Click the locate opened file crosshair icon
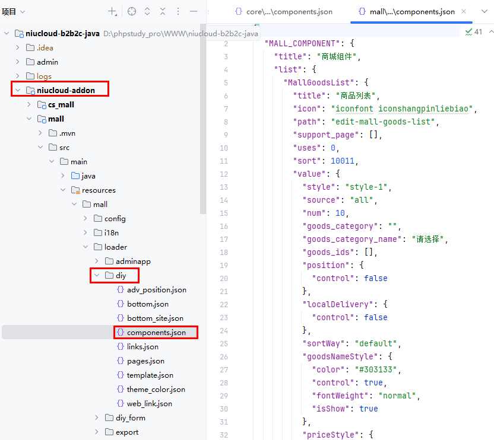The height and width of the screenshot is (440, 494). pyautogui.click(x=132, y=11)
